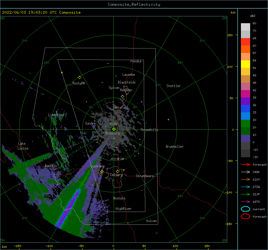Click the white 04DK arrow icon
The width and height of the screenshot is (268, 250).
coord(245,172)
